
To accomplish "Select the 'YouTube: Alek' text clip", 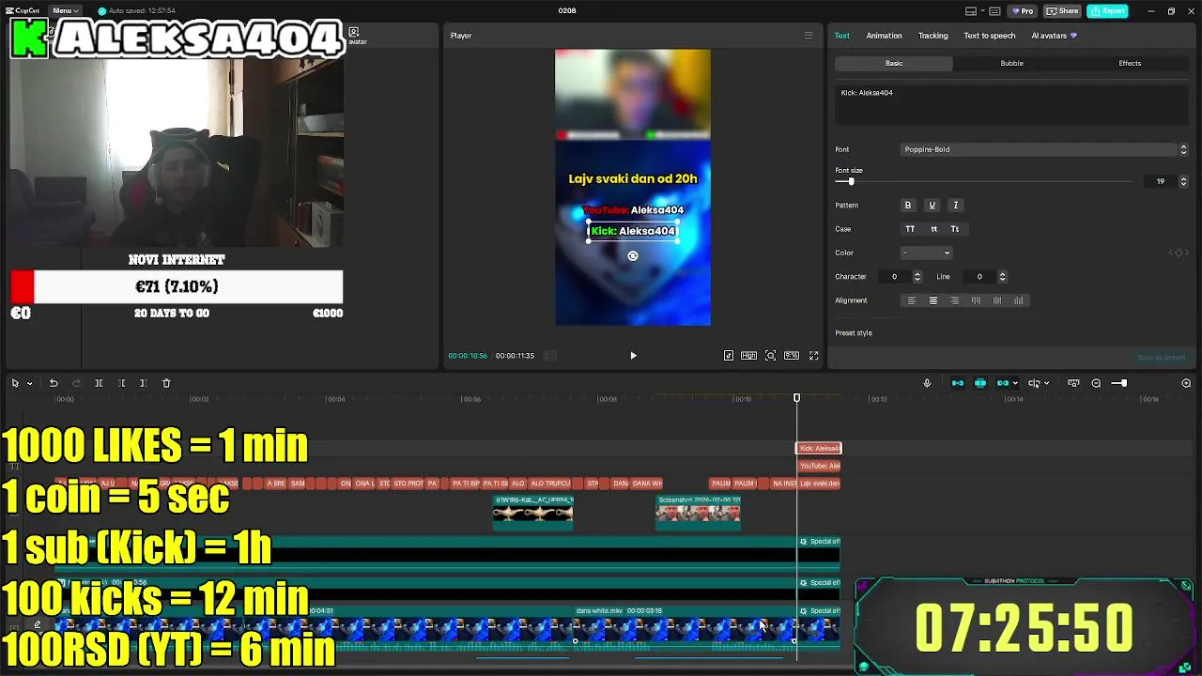I will tap(819, 466).
